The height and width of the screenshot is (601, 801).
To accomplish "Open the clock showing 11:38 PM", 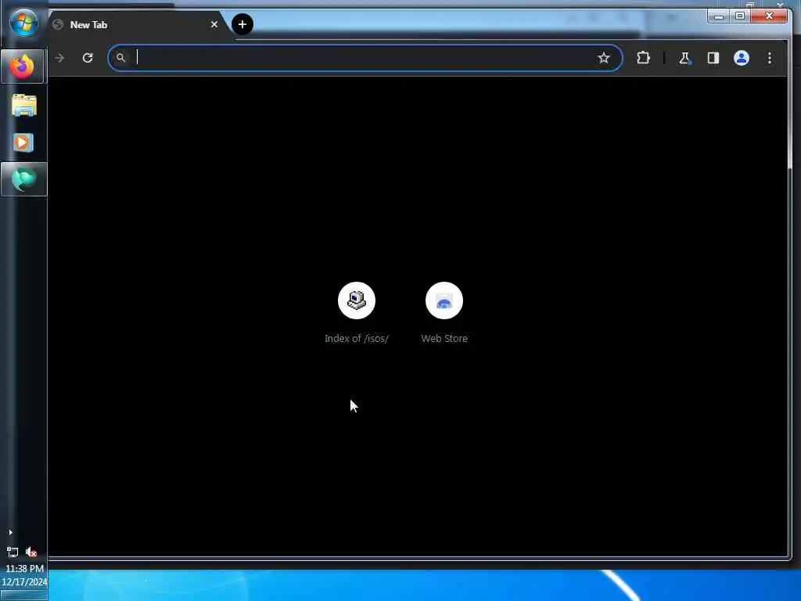I will 24,568.
